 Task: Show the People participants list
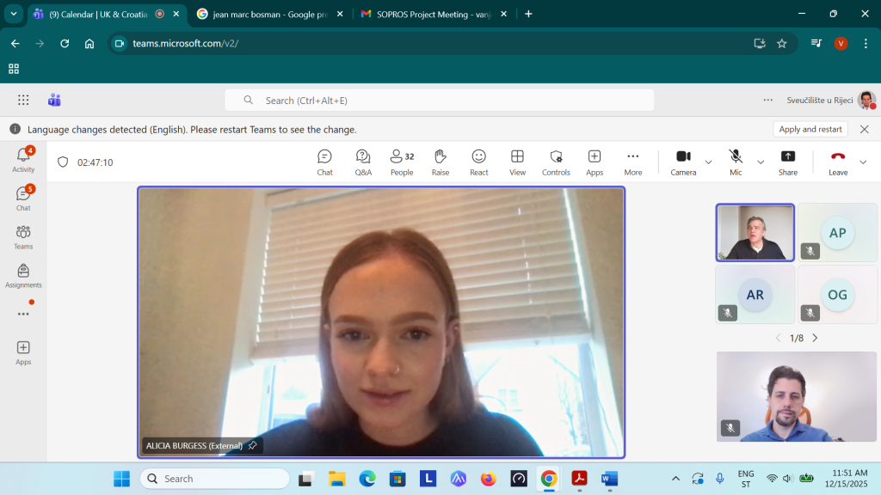402,161
